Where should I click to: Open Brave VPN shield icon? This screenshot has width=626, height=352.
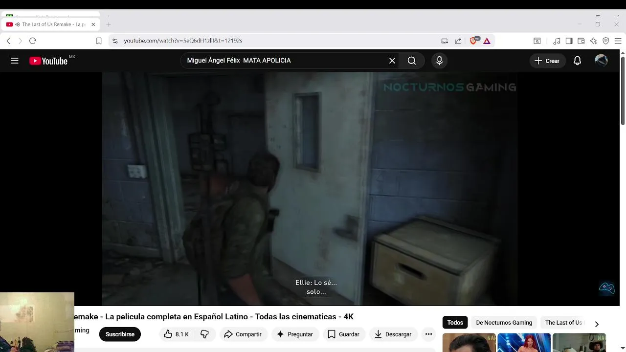(606, 41)
